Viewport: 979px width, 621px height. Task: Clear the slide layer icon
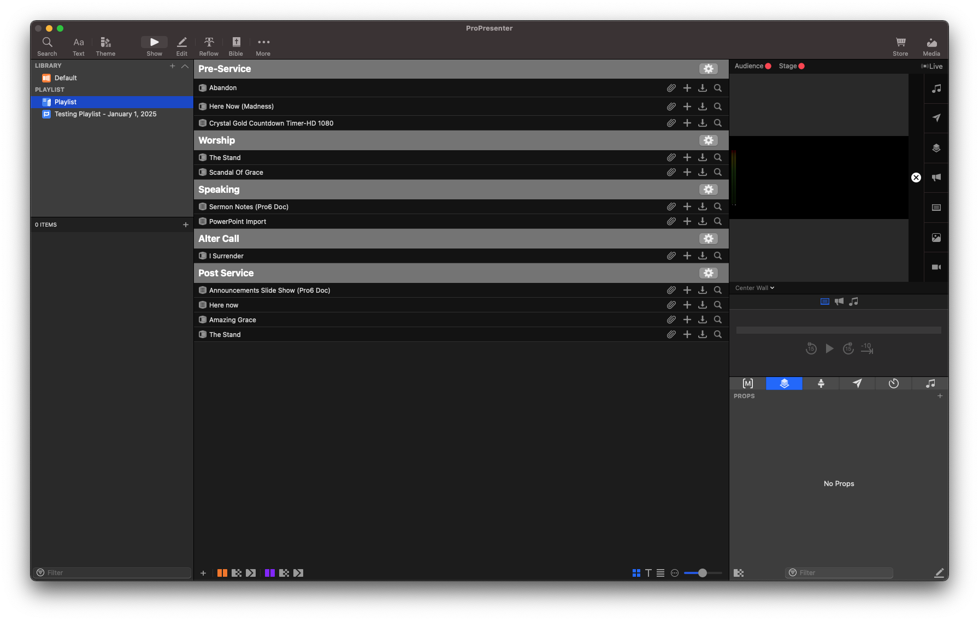936,208
